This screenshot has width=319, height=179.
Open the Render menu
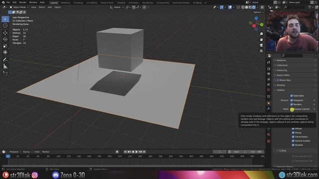(x=23, y=2)
